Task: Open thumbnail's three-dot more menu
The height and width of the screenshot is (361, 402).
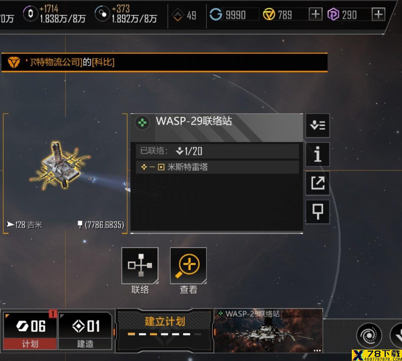Action: click(x=317, y=351)
